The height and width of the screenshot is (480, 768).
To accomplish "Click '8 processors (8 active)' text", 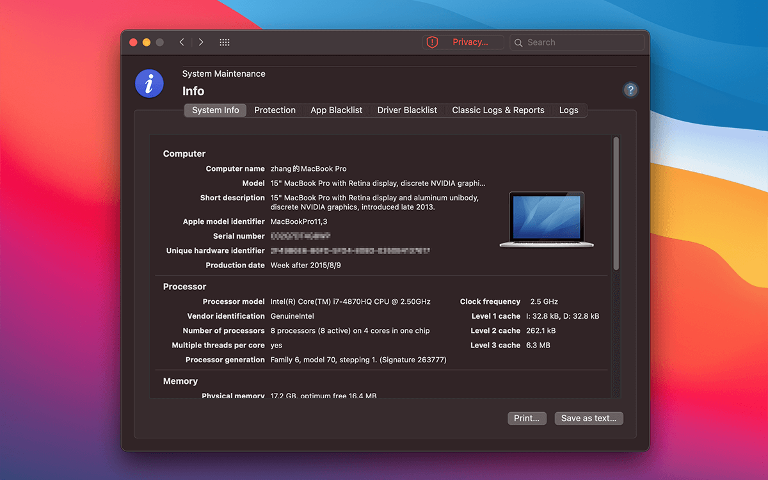I will point(314,331).
